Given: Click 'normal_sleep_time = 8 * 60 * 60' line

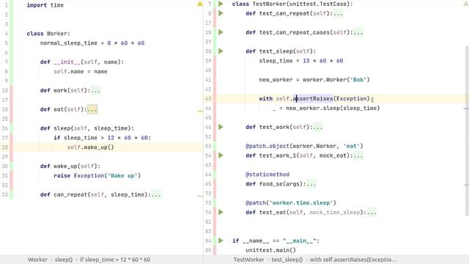Looking at the screenshot, I should tap(92, 43).
